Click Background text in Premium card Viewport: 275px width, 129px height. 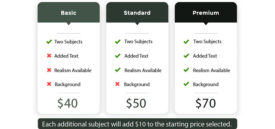(x=206, y=84)
